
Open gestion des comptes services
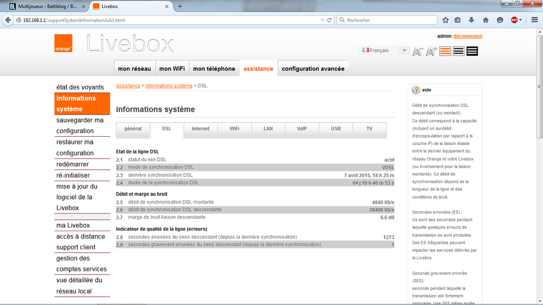tap(82, 264)
